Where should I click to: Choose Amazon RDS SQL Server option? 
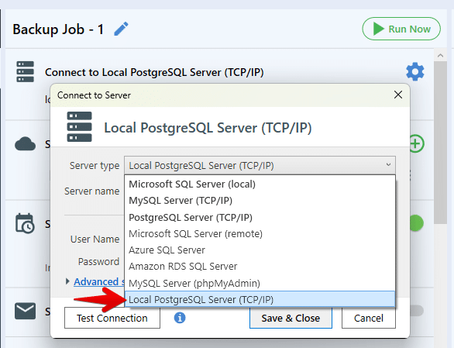[x=260, y=267]
